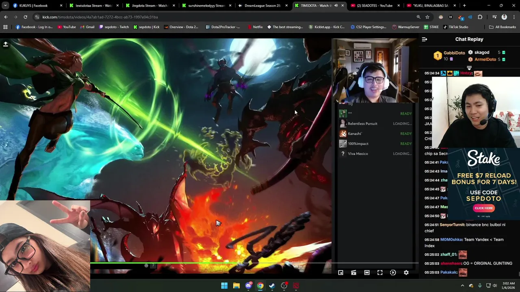Open sepdoto | Kick bookmark

point(146,27)
